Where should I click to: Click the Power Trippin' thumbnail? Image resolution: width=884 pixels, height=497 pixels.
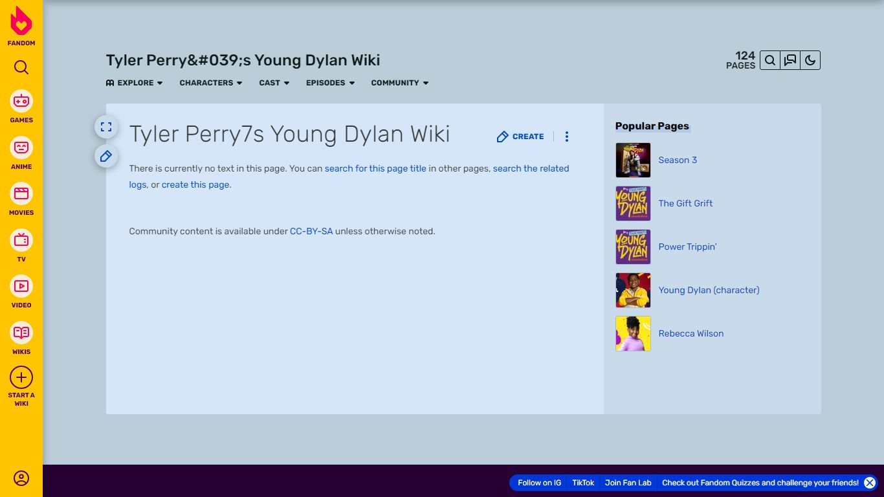pos(633,247)
